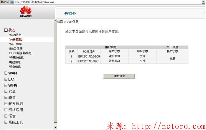Click 注册成功 status in row 1
The image size is (206, 130).
pyautogui.click(x=114, y=56)
